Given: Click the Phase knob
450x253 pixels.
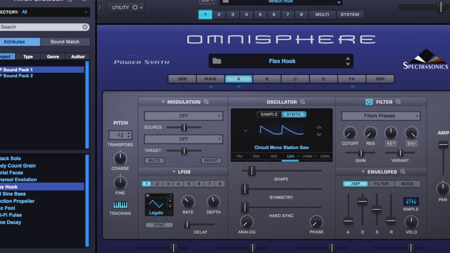Looking at the screenshot, I should pyautogui.click(x=316, y=222).
